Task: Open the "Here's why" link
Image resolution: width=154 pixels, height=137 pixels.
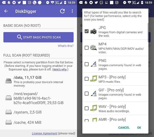Action: (59, 69)
